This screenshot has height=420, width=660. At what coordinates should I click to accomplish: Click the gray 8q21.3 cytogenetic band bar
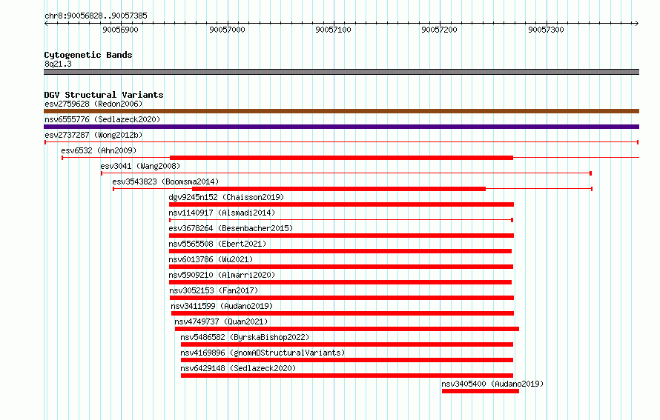pyautogui.click(x=341, y=72)
